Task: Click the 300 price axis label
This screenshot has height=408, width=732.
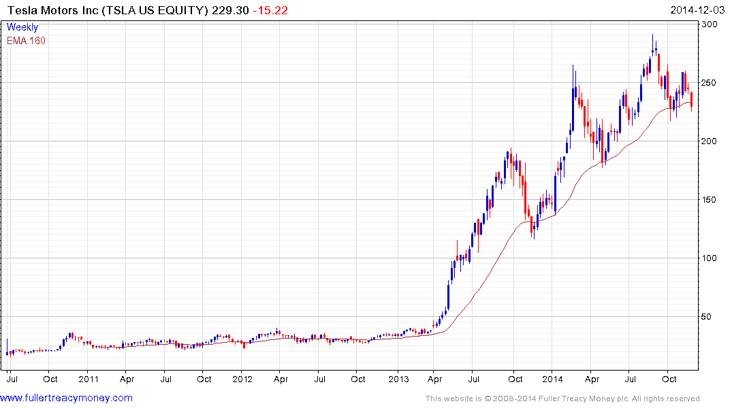Action: coord(710,24)
